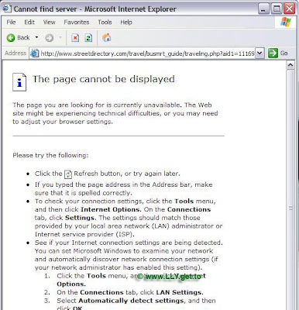299x310 pixels.
Task: Open the Favorites menu
Action: coord(77,22)
